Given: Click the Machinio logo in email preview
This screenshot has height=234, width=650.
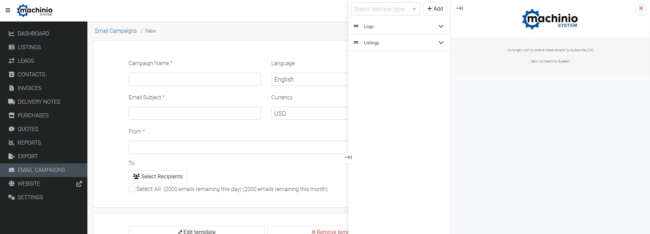Looking at the screenshot, I should [550, 19].
